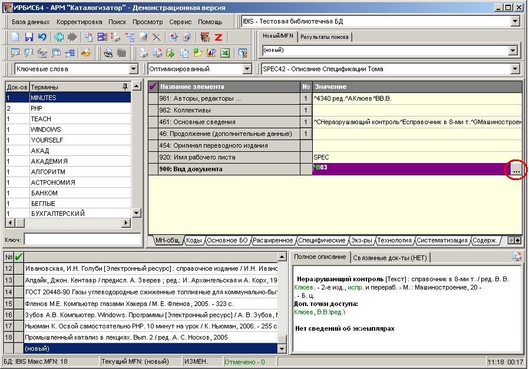
Task: Click the ... button in the 900 field row
Action: click(516, 169)
